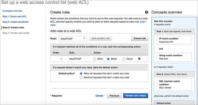Screen dimensions: 198x105
Task: Go to Step 1: Name web ACL
Action: (14, 17)
